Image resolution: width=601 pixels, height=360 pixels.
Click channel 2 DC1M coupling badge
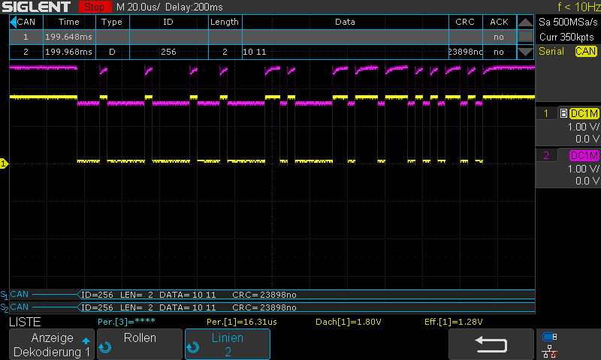(x=584, y=155)
